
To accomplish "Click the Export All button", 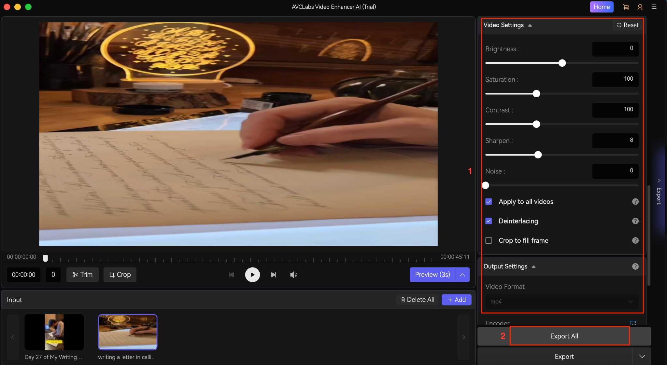I will tap(563, 336).
